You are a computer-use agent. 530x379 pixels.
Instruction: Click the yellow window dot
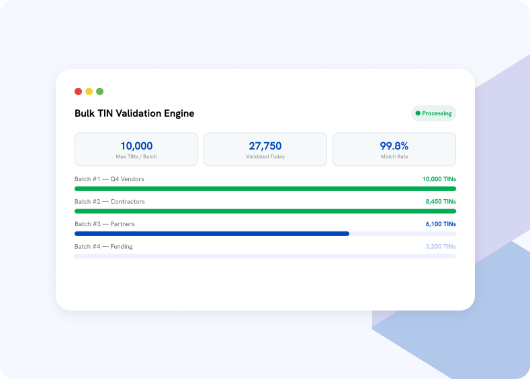click(x=89, y=91)
